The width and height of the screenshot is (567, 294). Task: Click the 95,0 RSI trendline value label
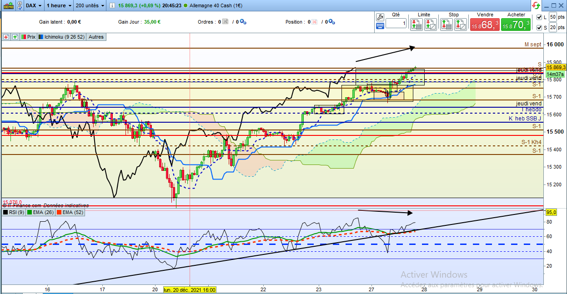pyautogui.click(x=551, y=212)
